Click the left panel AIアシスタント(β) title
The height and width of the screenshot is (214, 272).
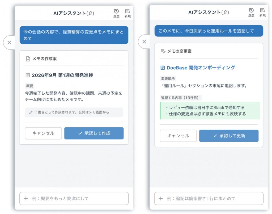pos(74,13)
